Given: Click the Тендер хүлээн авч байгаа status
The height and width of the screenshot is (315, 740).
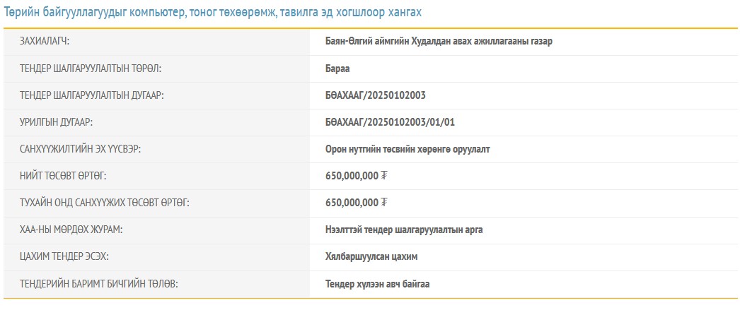Looking at the screenshot, I should (377, 284).
